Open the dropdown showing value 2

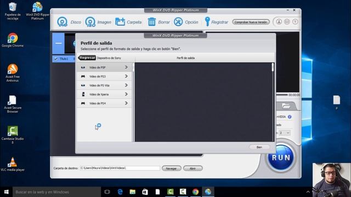pyautogui.click(x=284, y=133)
